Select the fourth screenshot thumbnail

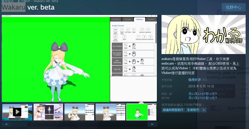[110, 112]
